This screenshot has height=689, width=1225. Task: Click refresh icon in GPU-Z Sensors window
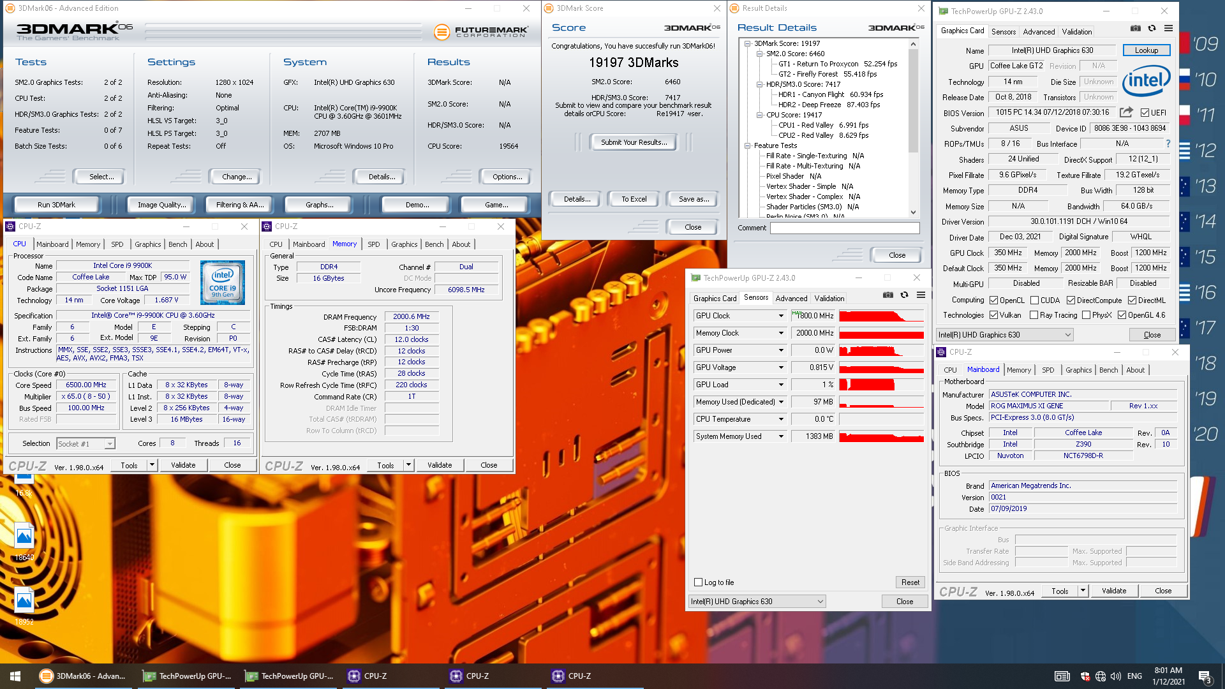point(904,295)
